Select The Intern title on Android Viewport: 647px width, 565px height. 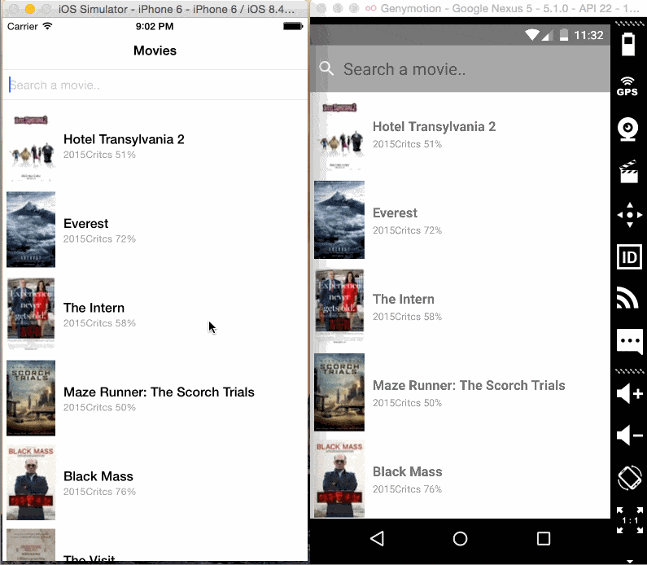(x=403, y=300)
